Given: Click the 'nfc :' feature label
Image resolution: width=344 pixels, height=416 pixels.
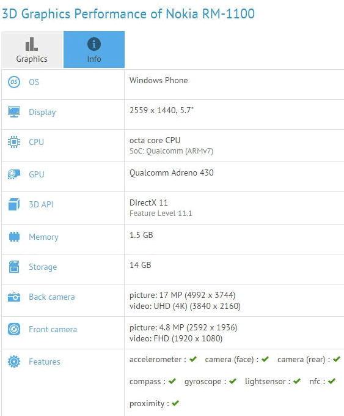Looking at the screenshot, I should coord(317,382).
